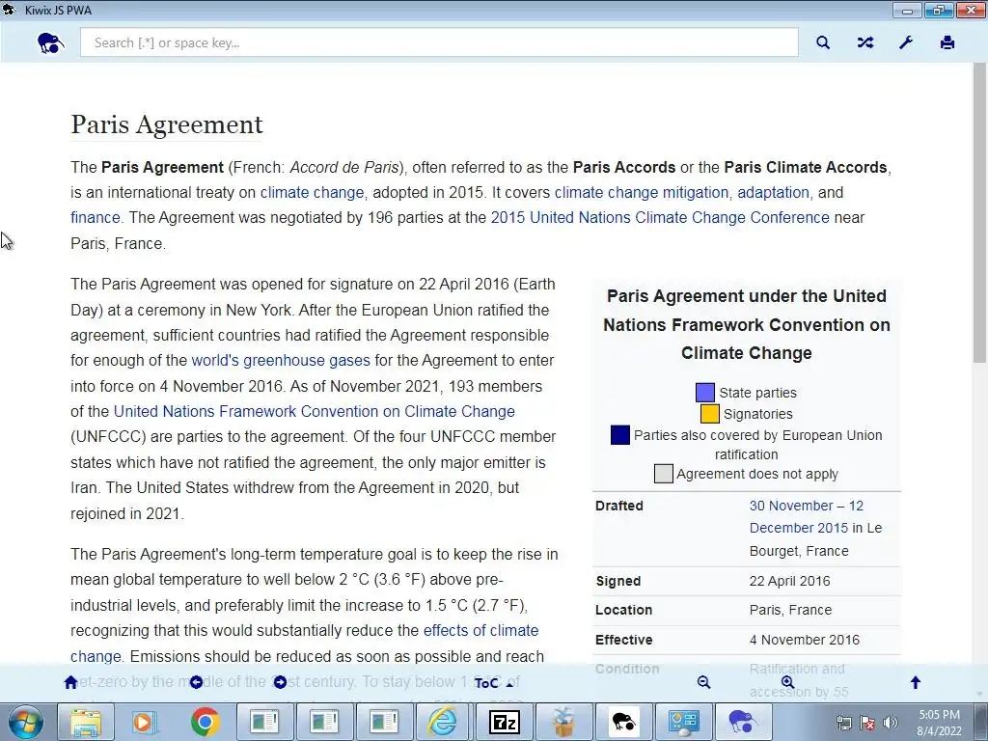Click the magnifier search button
988x741 pixels.
pyautogui.click(x=823, y=42)
